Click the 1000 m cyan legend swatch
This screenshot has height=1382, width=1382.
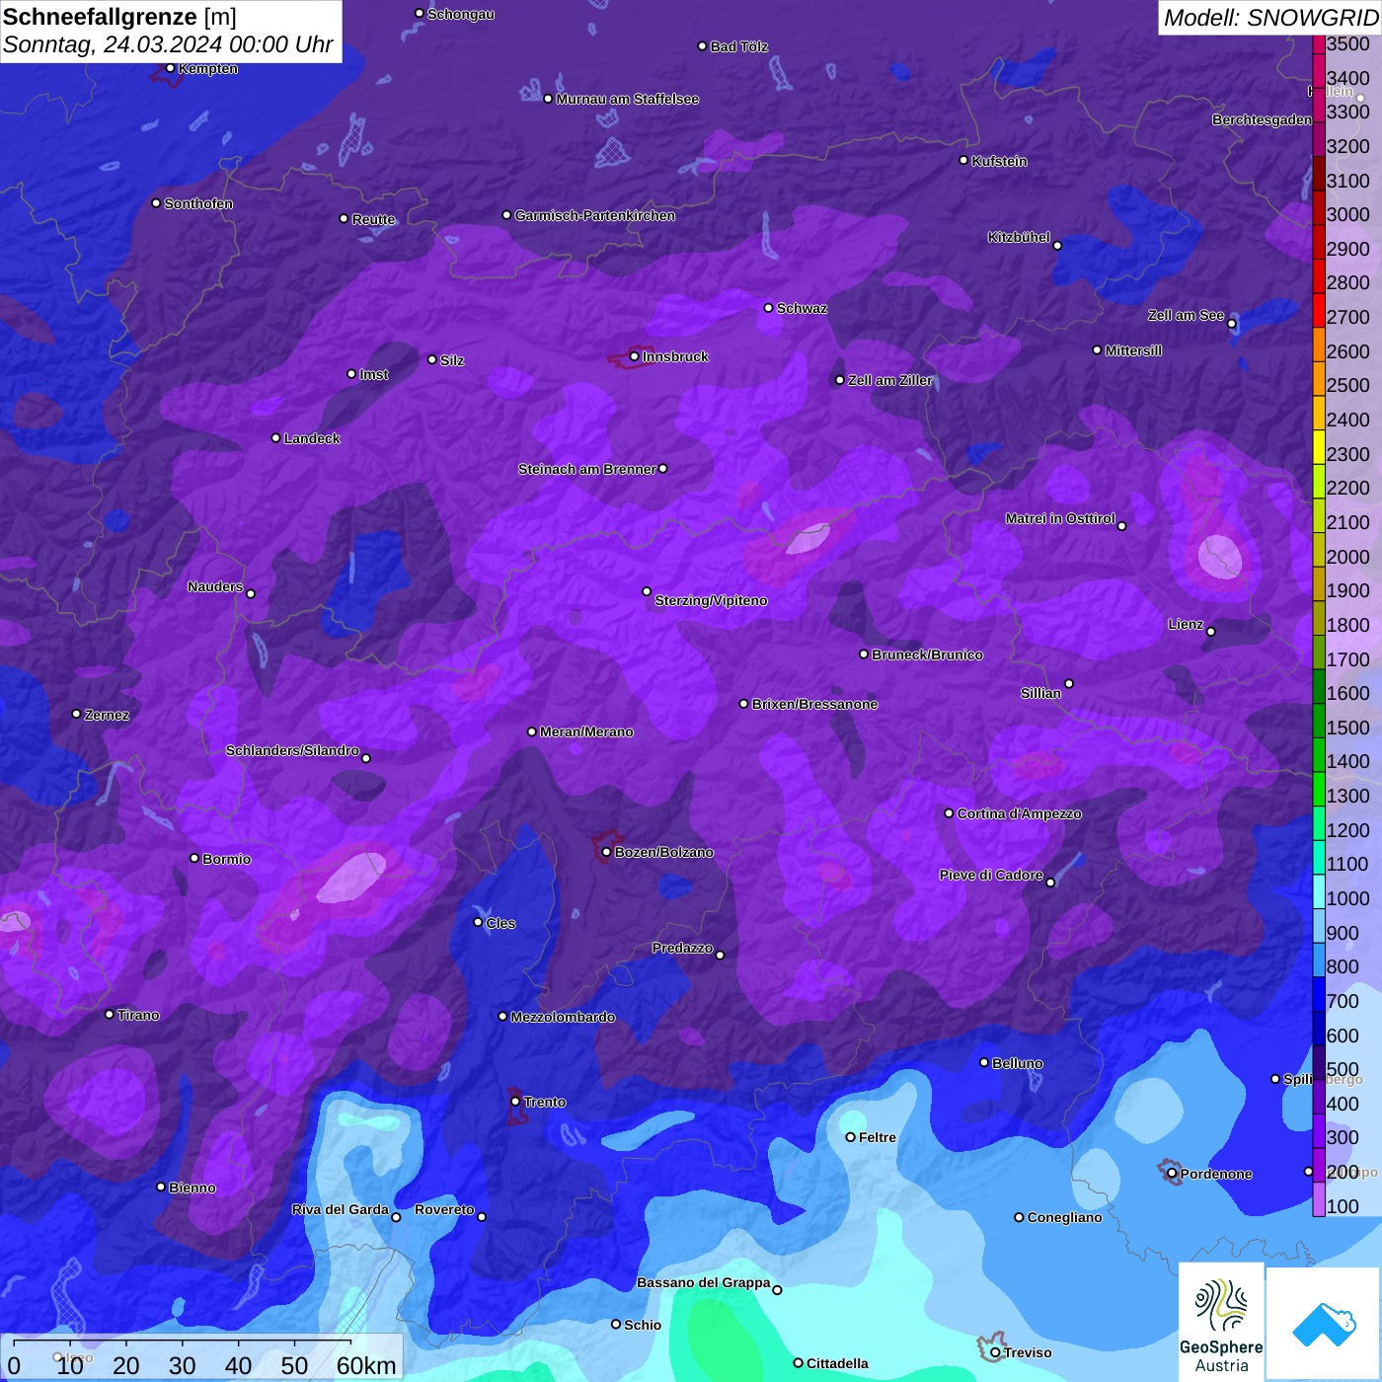pyautogui.click(x=1319, y=891)
